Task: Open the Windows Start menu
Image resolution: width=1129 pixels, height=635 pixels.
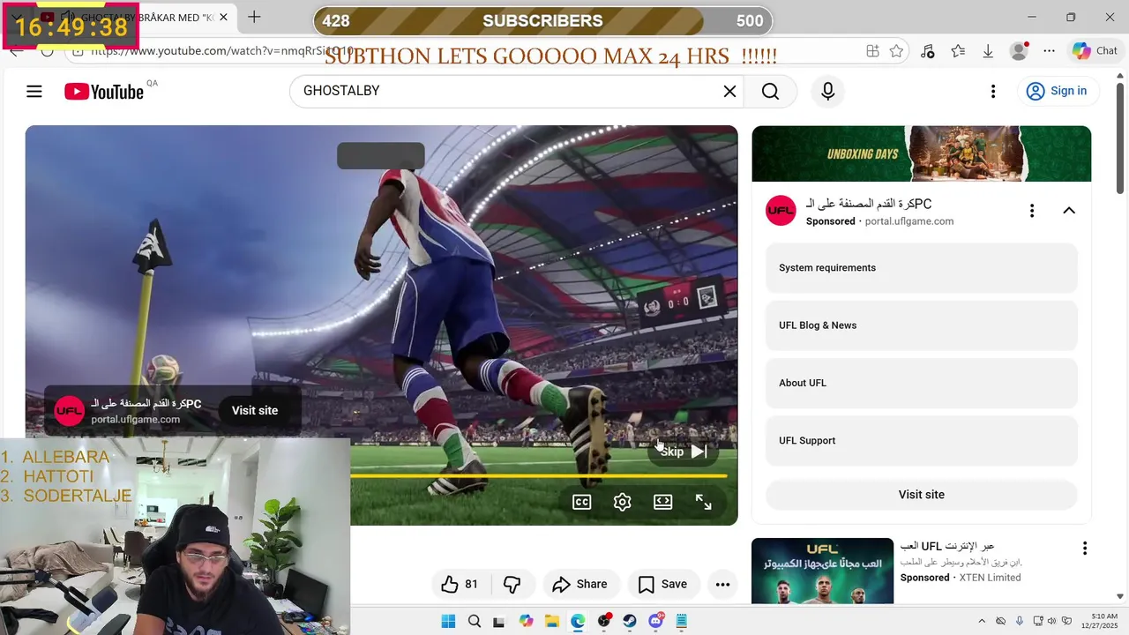Action: (x=448, y=621)
